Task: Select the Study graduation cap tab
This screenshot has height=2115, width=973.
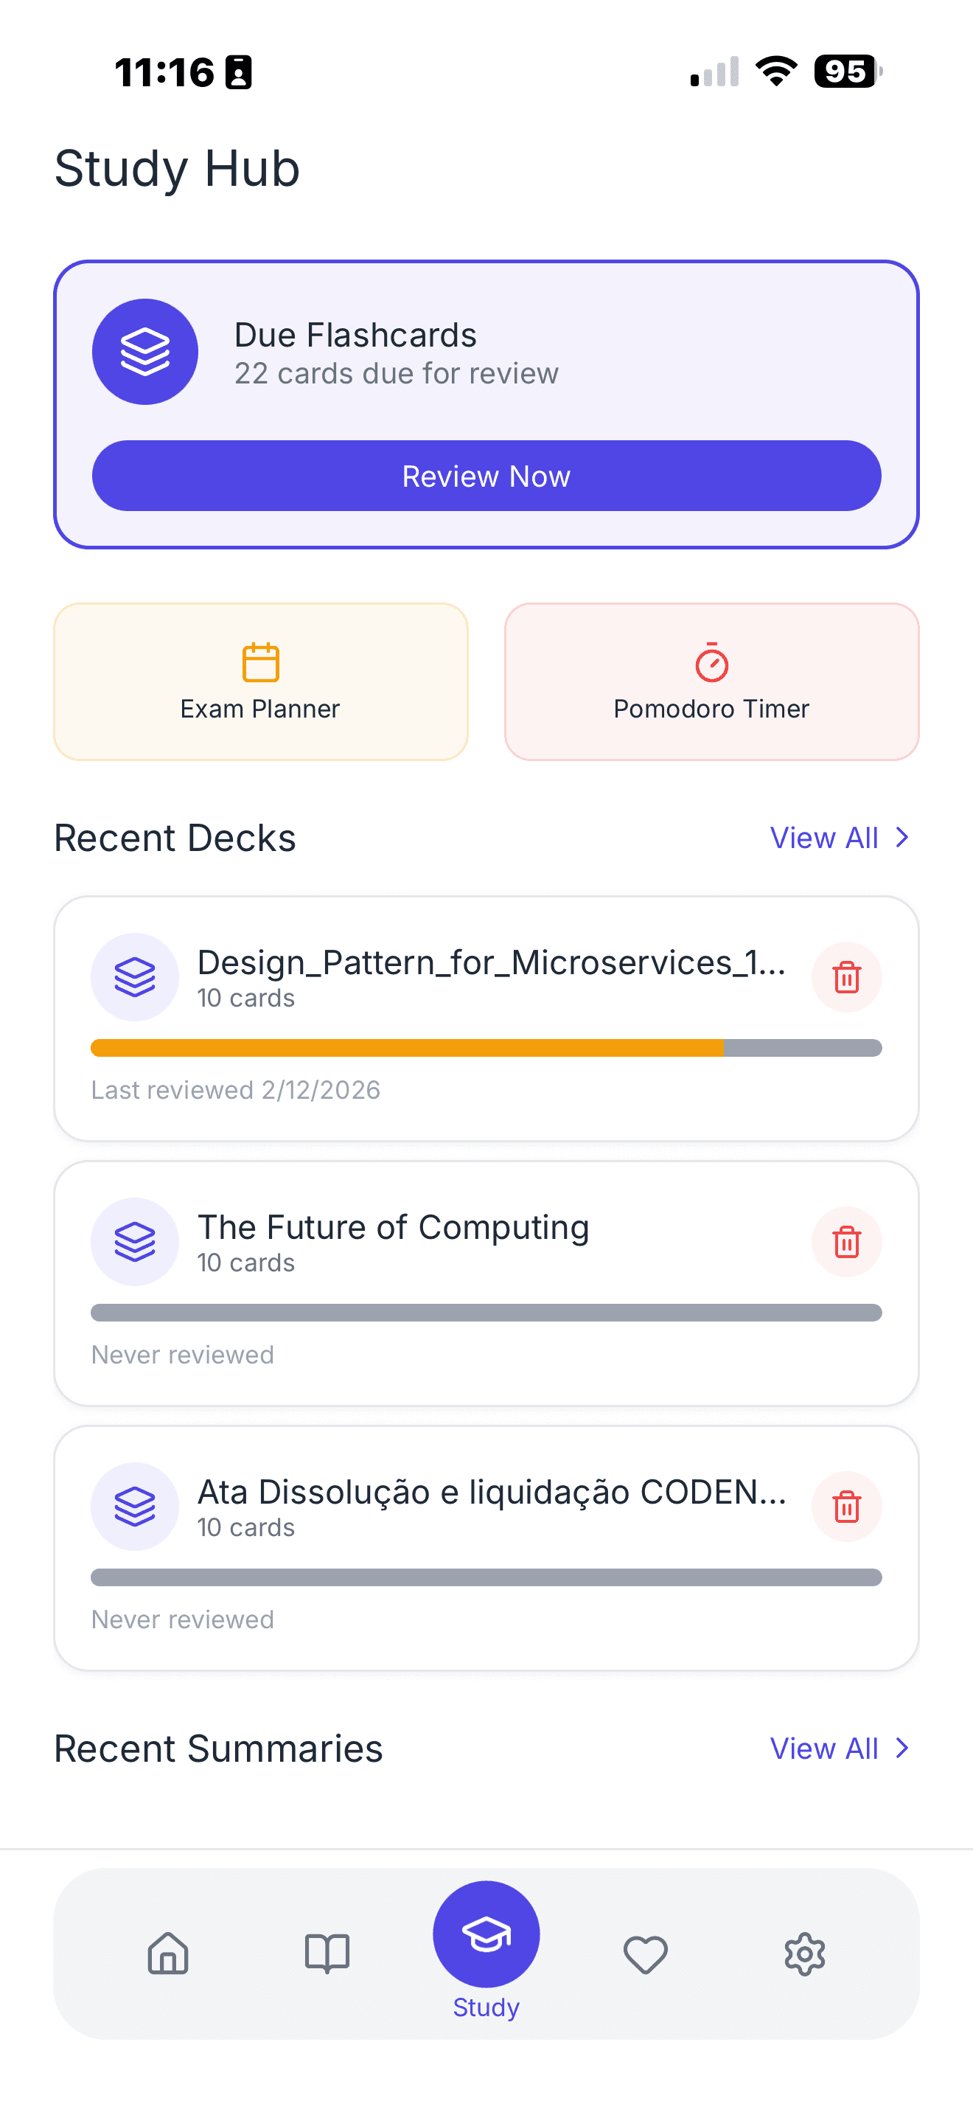Action: click(x=486, y=1934)
